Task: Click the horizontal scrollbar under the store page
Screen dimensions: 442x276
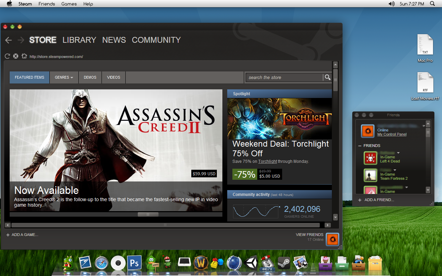Action: click(x=165, y=225)
